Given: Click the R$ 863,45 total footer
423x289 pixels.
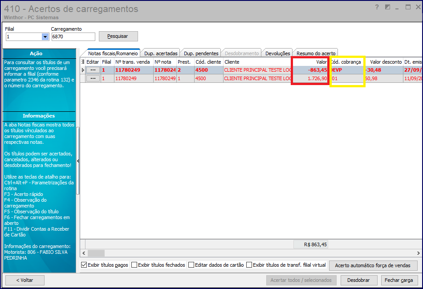Looking at the screenshot, I should [311, 244].
